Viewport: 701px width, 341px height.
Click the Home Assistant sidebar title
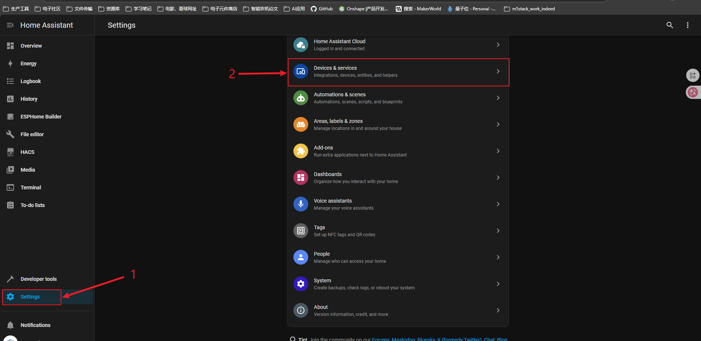(47, 25)
